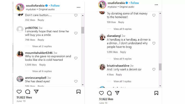
Task: Share the right post via paper plane icon
Action: tap(117, 93)
